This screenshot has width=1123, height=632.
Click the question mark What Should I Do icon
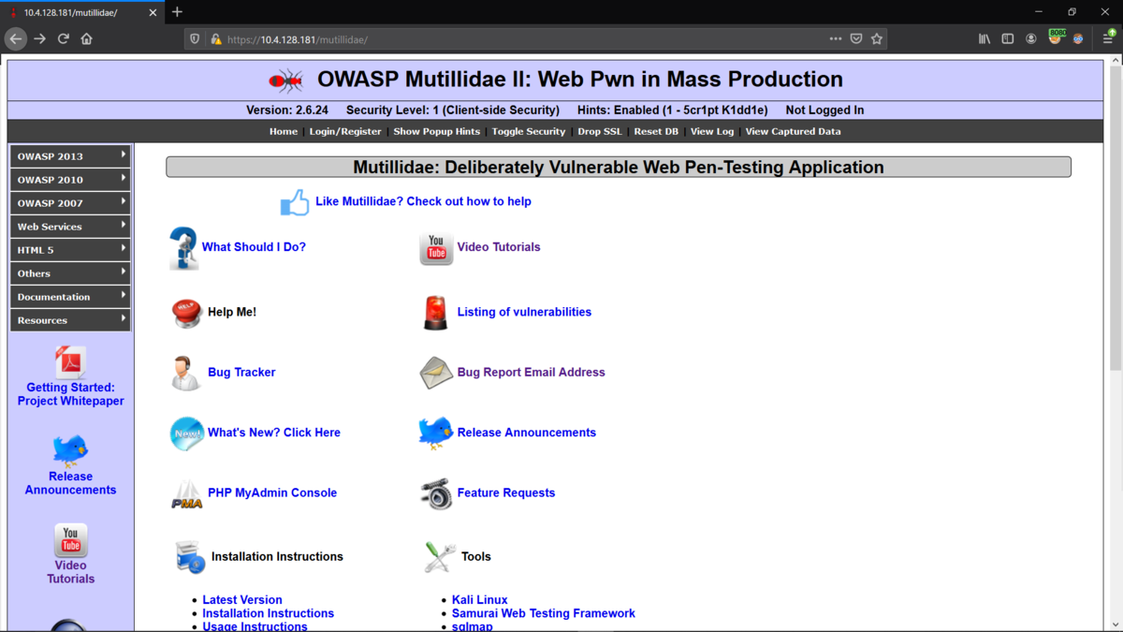(183, 248)
